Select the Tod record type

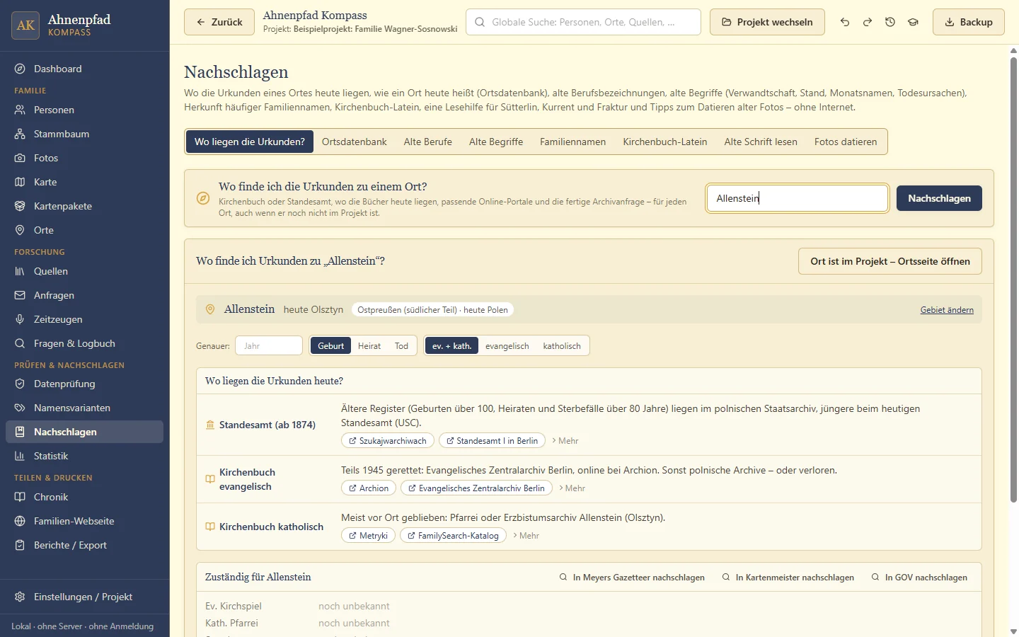(x=402, y=346)
